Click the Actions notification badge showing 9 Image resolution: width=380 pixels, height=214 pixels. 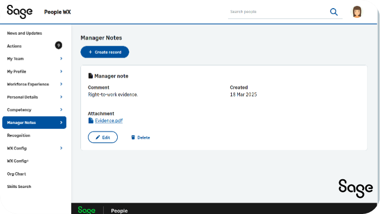59,45
